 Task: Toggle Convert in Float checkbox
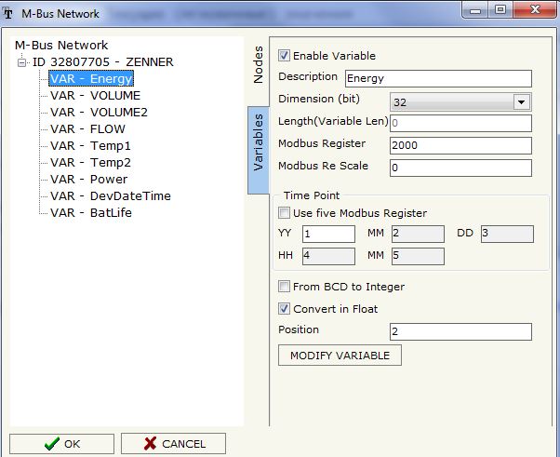(285, 308)
